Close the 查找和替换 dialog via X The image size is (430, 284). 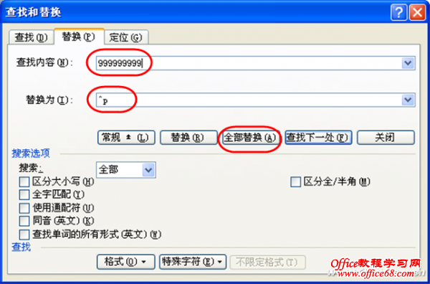coord(417,12)
